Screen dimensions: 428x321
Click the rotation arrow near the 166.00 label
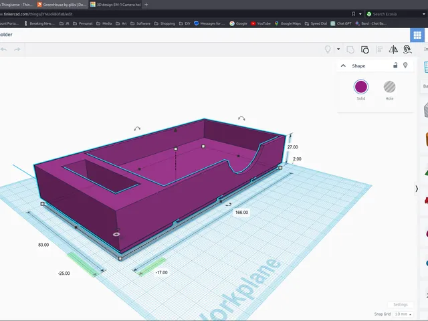click(x=229, y=205)
